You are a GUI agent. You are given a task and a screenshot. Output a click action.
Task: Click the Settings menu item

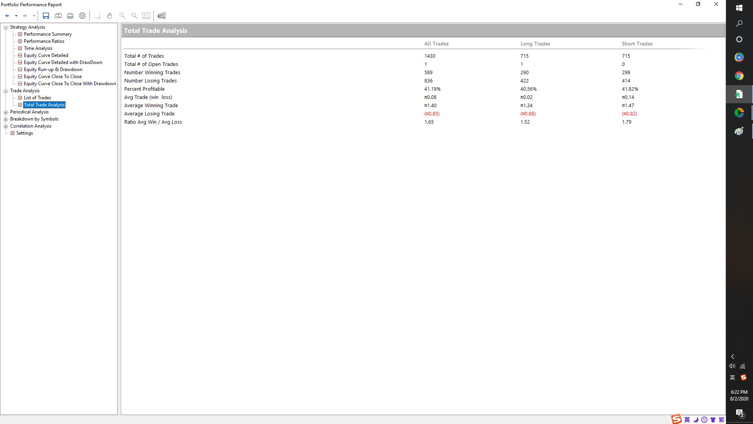point(24,133)
